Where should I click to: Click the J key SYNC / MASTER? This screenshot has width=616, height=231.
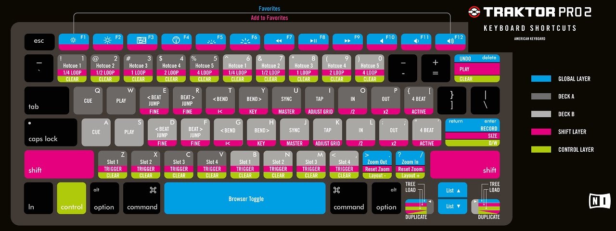tap(295, 132)
